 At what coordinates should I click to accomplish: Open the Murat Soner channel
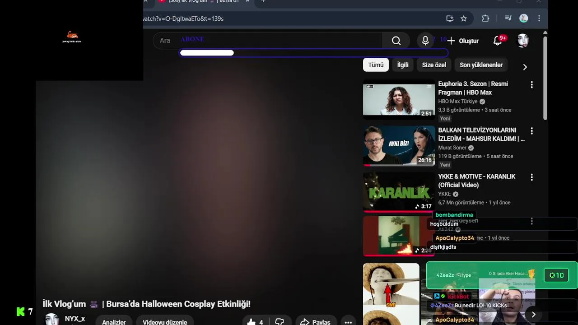point(452,148)
